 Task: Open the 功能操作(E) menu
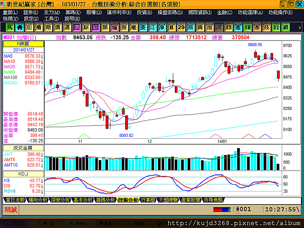(x=281, y=12)
